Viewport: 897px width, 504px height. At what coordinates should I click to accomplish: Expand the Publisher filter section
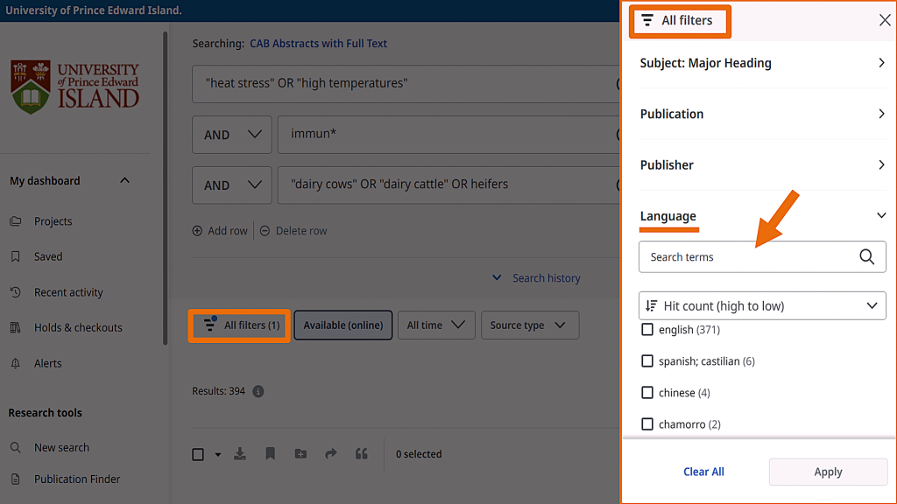tap(762, 164)
